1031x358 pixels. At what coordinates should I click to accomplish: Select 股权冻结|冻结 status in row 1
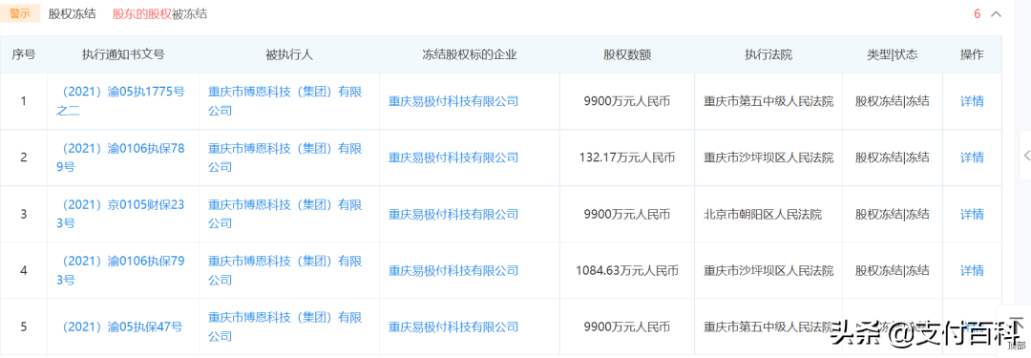point(893,101)
